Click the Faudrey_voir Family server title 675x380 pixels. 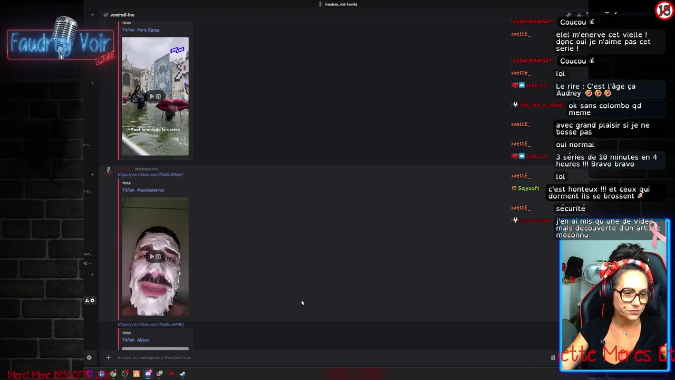[341, 4]
